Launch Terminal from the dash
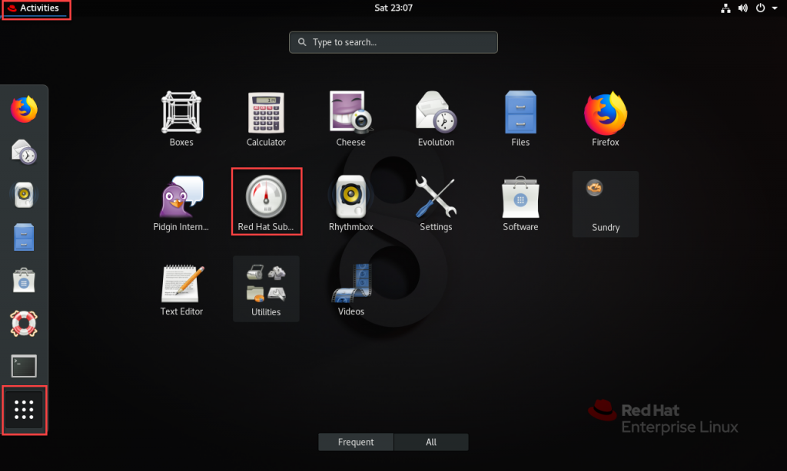The image size is (787, 471). tap(24, 366)
